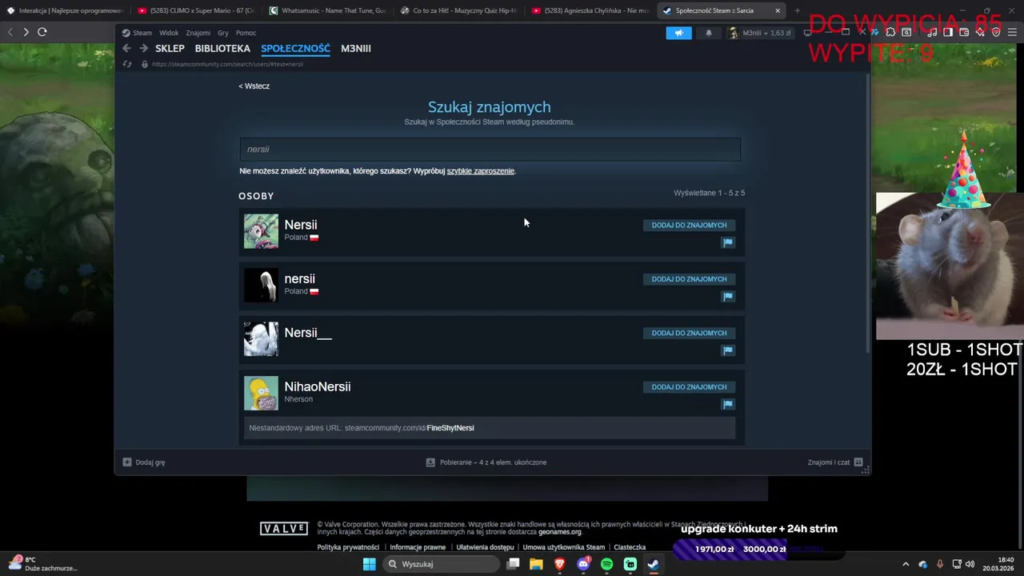The image size is (1024, 576).
Task: Add Nersii to friends
Action: (x=689, y=225)
